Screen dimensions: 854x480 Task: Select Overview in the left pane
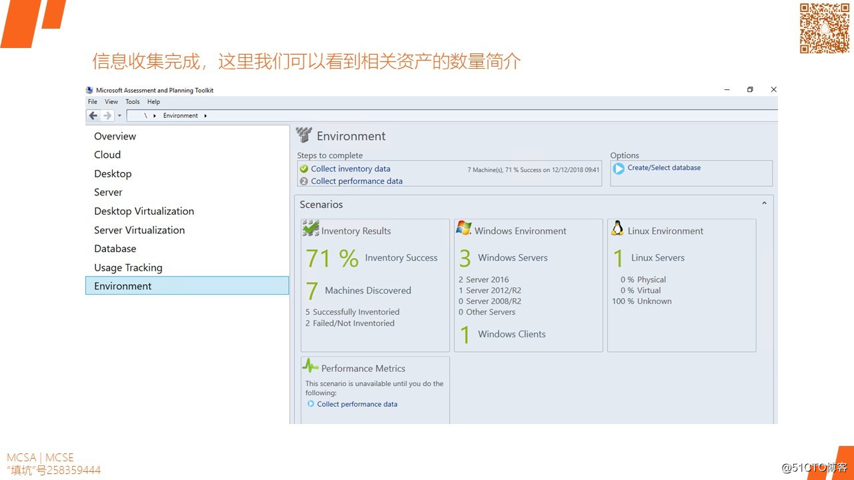[187, 136]
